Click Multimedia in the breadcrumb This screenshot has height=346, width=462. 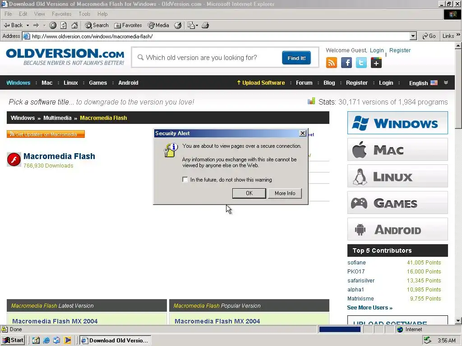[57, 118]
